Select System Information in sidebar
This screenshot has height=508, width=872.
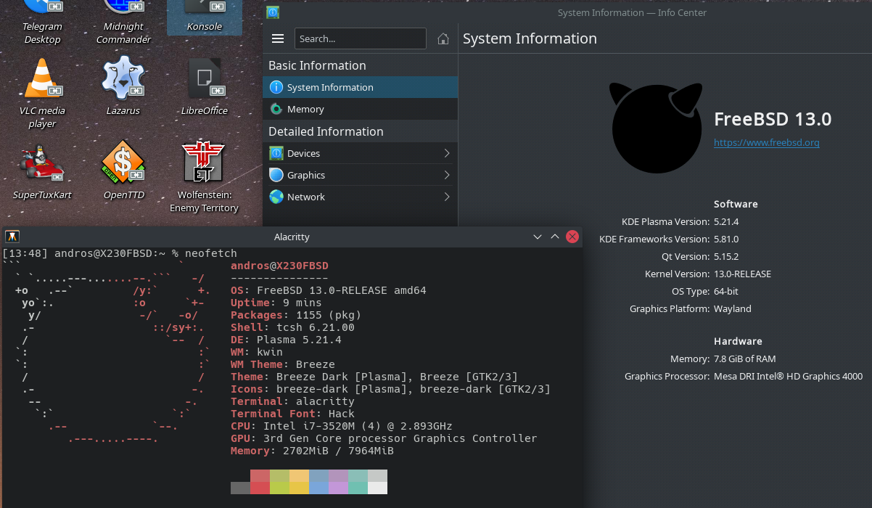(330, 87)
